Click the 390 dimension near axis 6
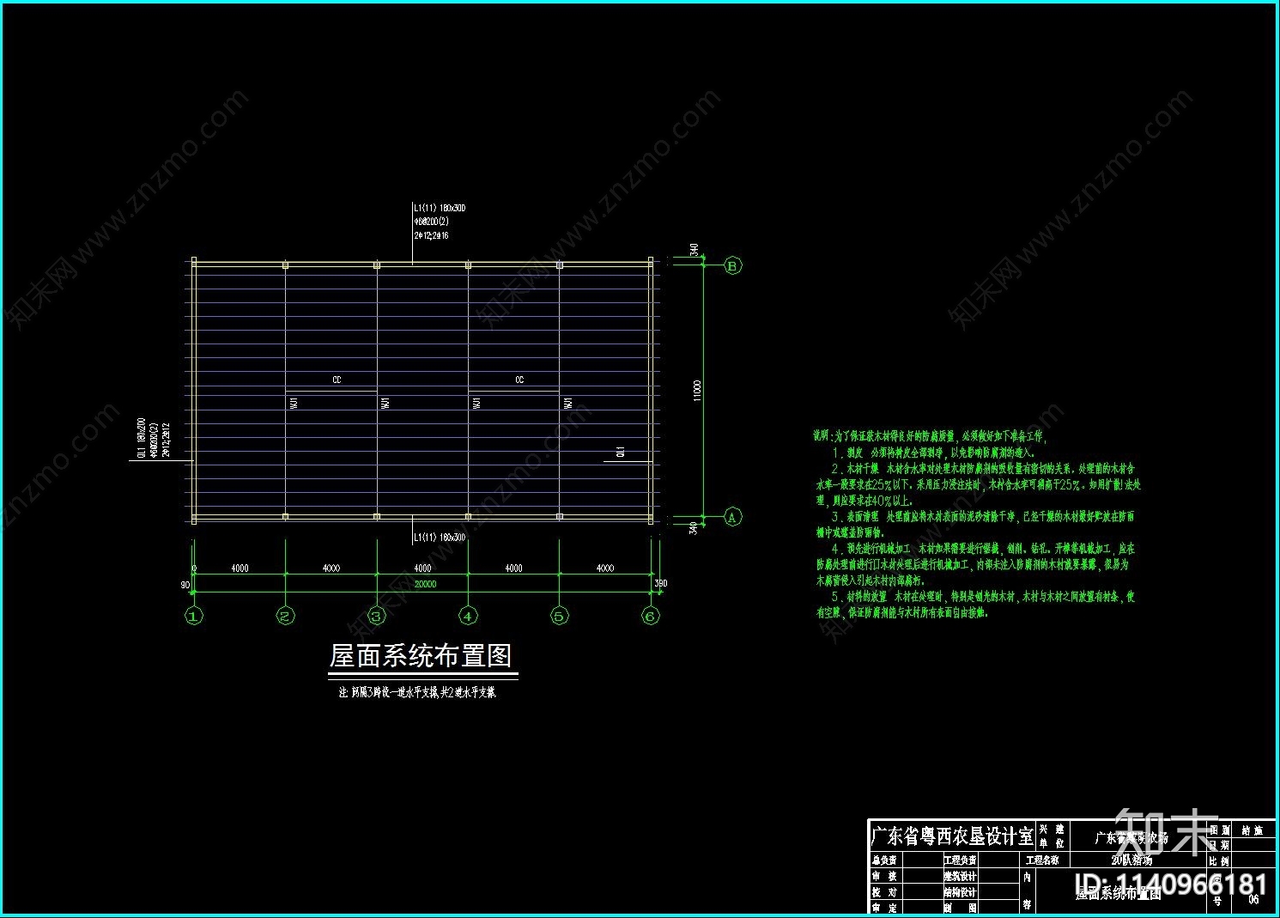The width and height of the screenshot is (1280, 918). pos(660,584)
